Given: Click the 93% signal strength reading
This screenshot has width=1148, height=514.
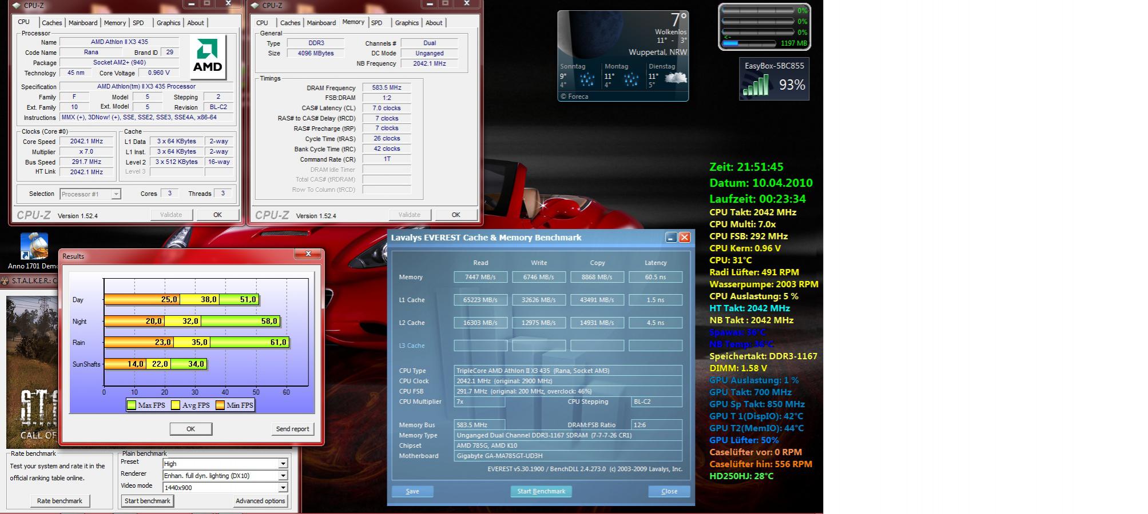Looking at the screenshot, I should 792,85.
